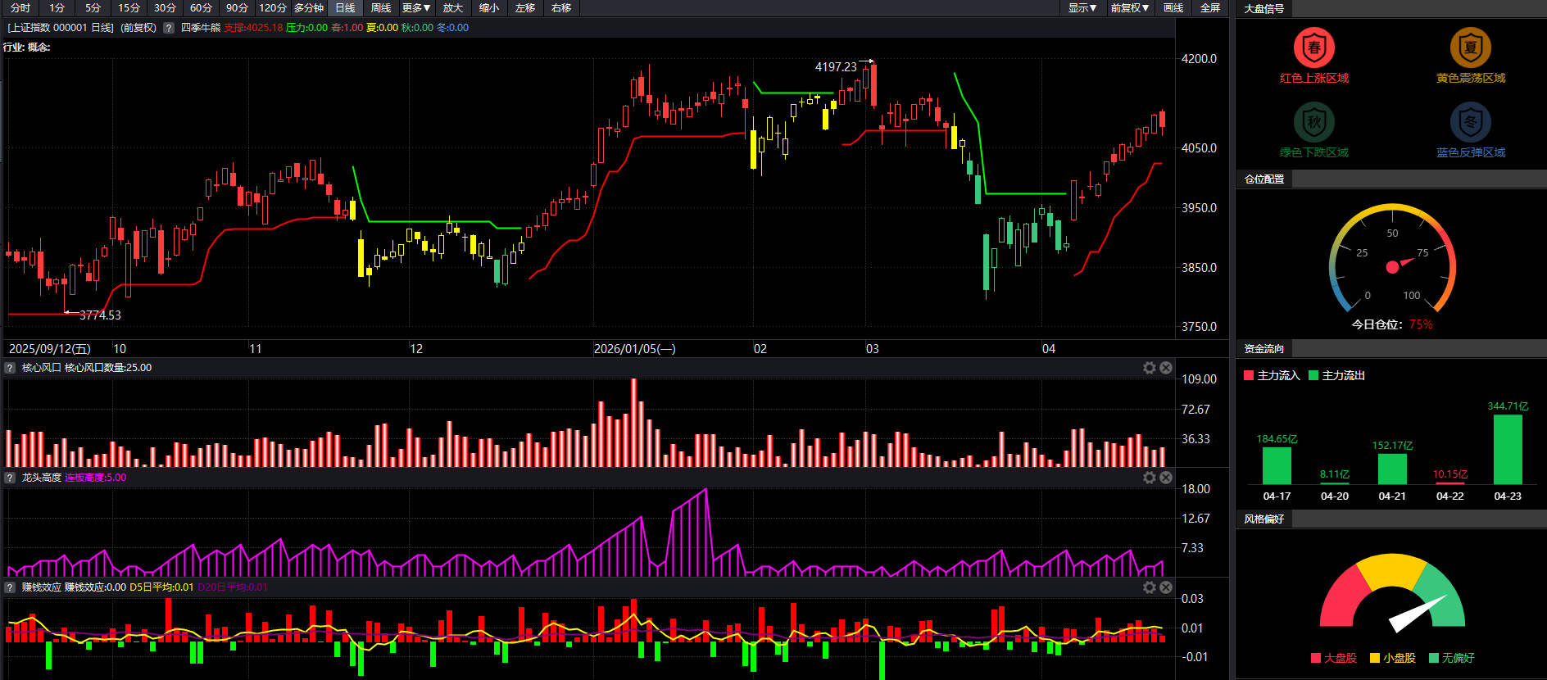The height and width of the screenshot is (680, 1547).
Task: Click the red 春 spring signal icon
Action: coord(1313,48)
